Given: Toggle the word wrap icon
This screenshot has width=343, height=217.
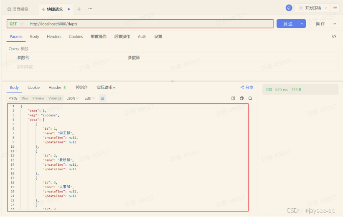Looking at the screenshot, I should click(102, 98).
